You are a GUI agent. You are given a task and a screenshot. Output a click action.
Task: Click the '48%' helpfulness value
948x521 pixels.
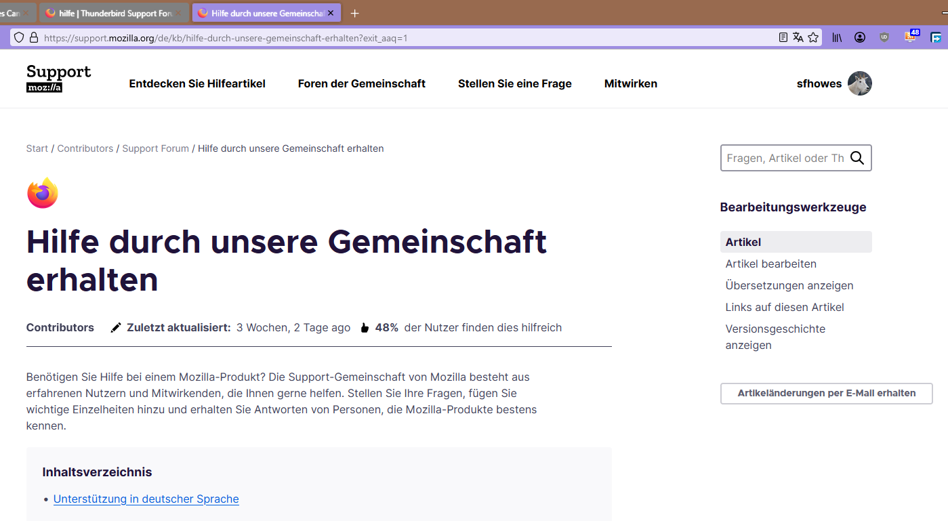(387, 328)
